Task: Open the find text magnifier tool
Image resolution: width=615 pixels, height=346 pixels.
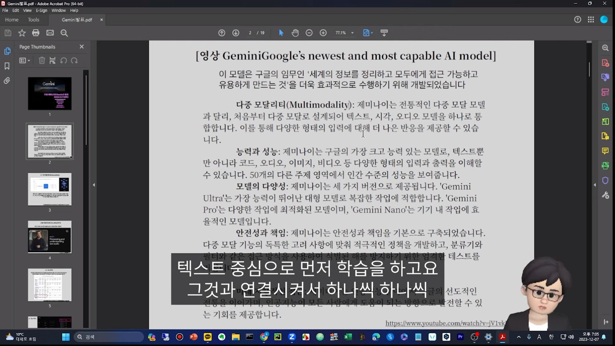Action: 64,33
